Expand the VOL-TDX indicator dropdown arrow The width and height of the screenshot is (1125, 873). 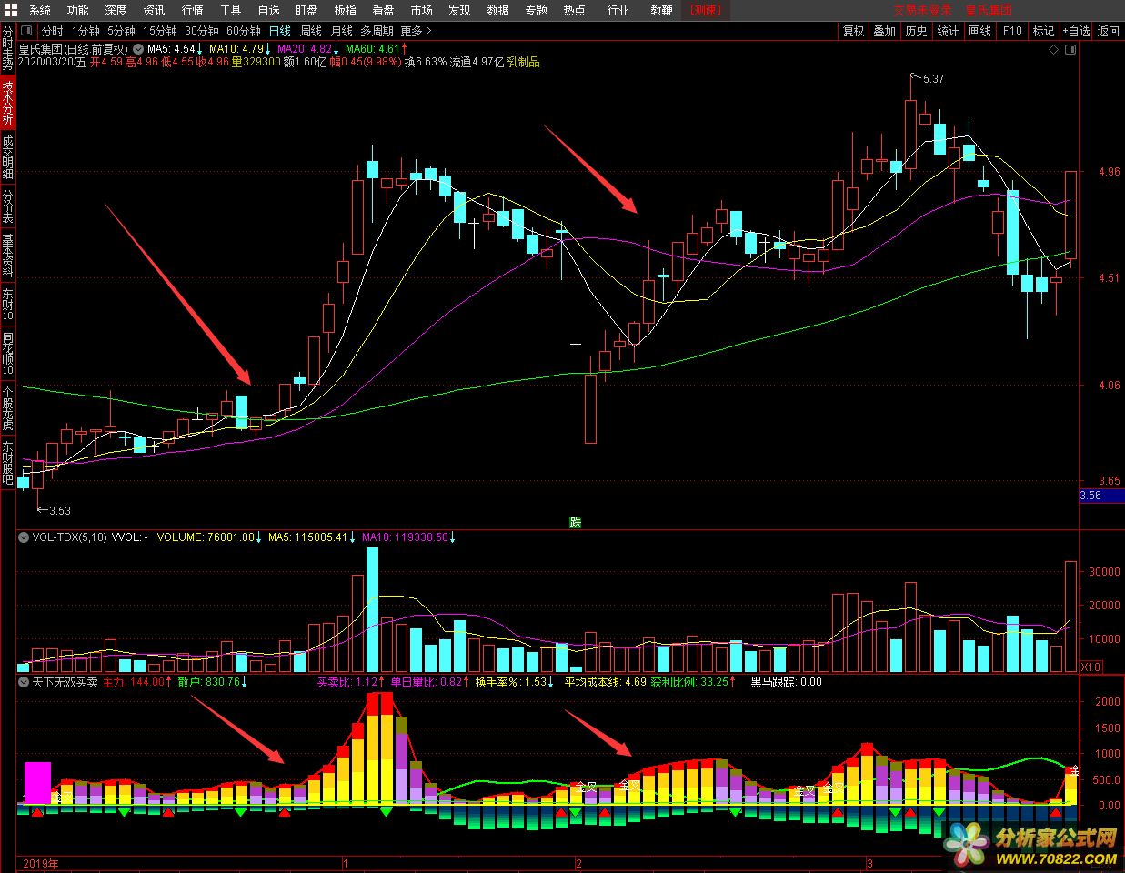pyautogui.click(x=24, y=537)
